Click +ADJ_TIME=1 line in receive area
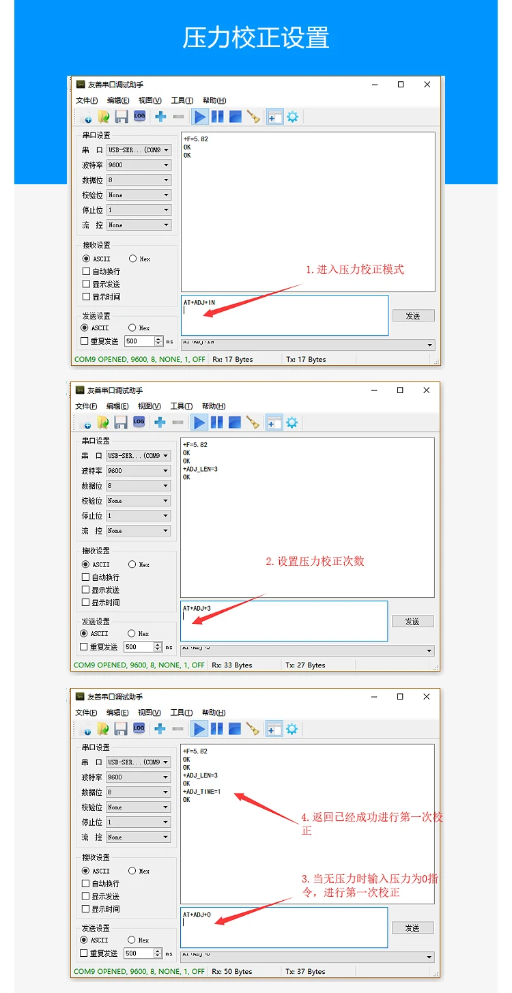512x993 pixels. coord(202,792)
